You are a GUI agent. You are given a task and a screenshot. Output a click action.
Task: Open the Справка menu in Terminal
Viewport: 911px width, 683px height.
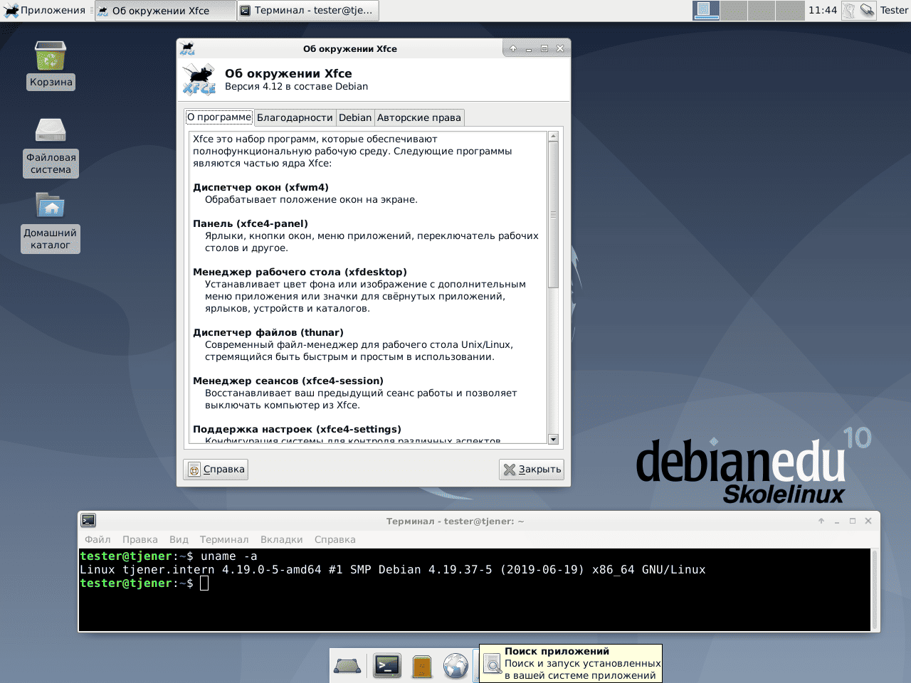(x=335, y=539)
